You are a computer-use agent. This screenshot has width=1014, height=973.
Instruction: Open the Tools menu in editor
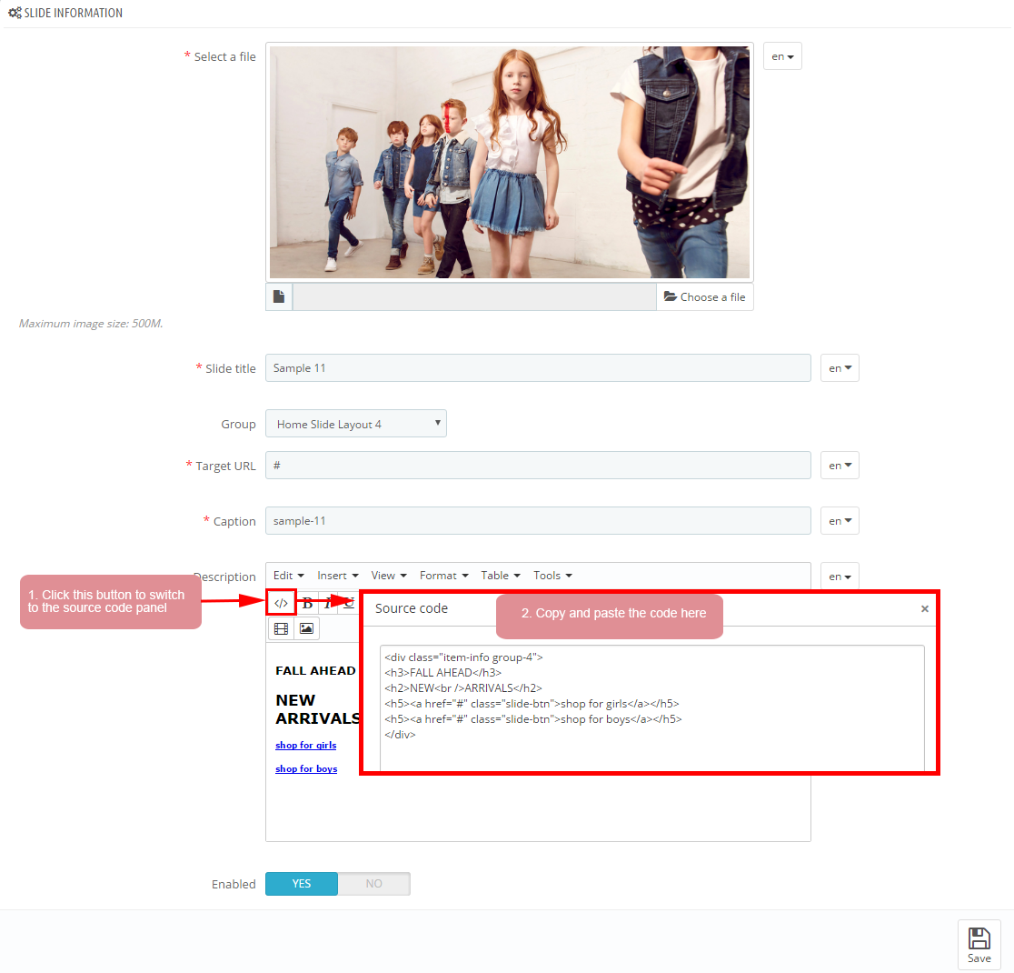[x=552, y=576]
